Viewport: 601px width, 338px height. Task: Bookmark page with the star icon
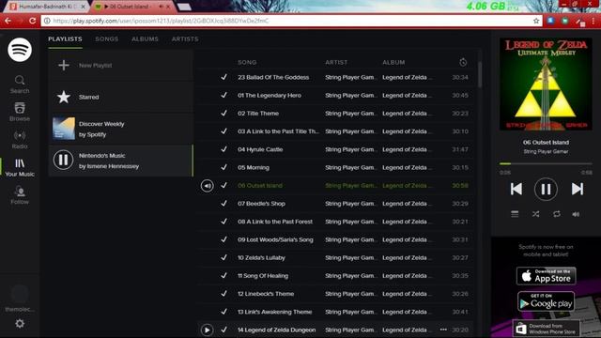536,21
